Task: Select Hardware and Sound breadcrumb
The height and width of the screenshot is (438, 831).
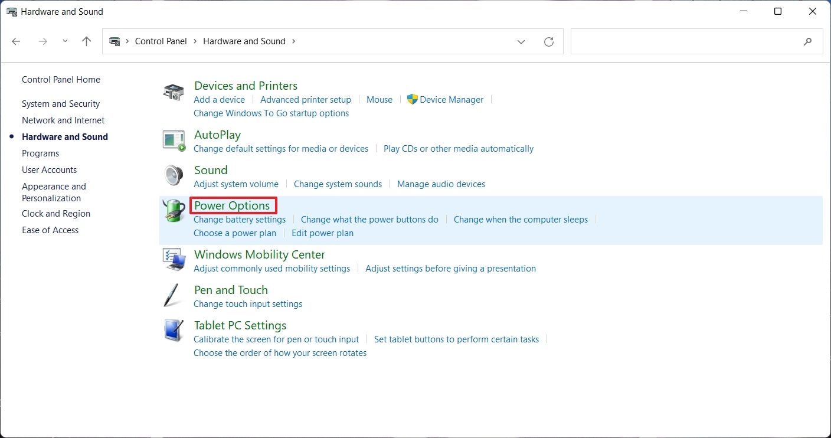Action: 244,41
